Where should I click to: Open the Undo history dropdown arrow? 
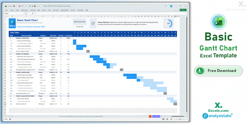point(24,6)
